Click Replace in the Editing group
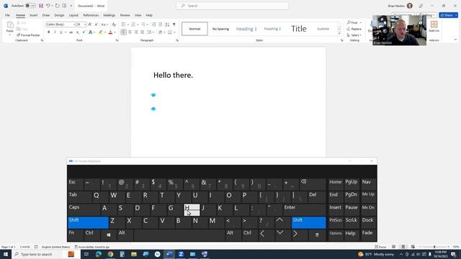The height and width of the screenshot is (259, 461). click(x=354, y=29)
